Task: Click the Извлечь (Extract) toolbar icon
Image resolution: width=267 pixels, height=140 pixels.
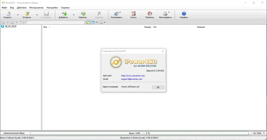Action: click(x=83, y=14)
